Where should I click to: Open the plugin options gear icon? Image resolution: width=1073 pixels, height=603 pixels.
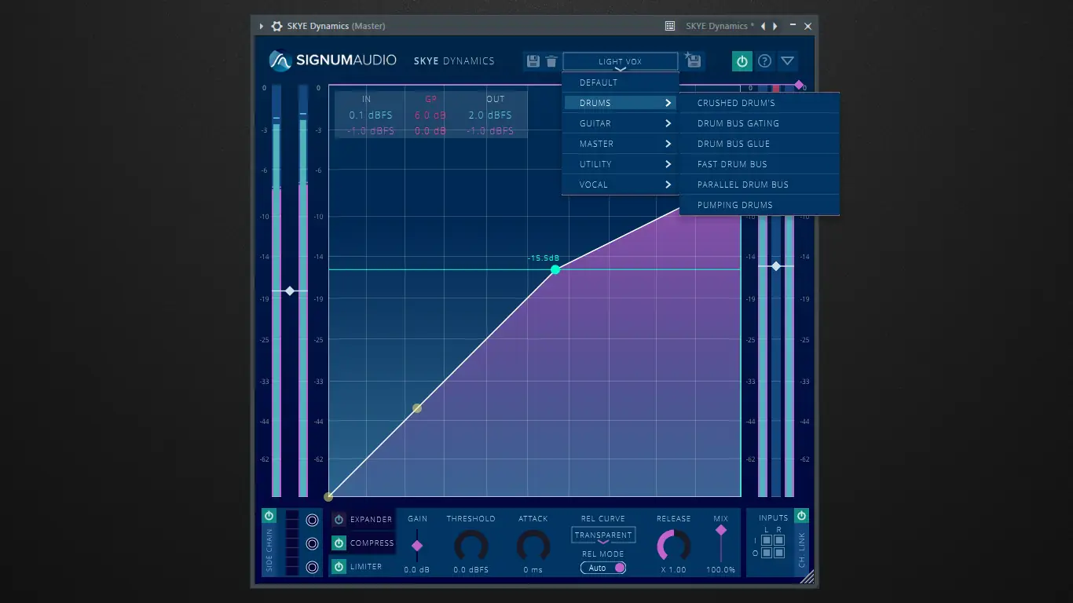pos(276,26)
